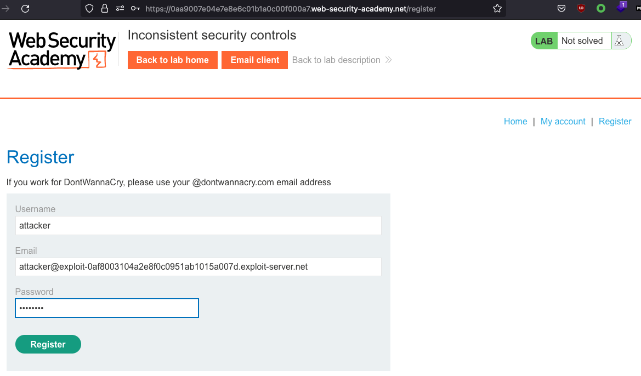
Task: Bookmark this page with the star icon
Action: coord(497,9)
